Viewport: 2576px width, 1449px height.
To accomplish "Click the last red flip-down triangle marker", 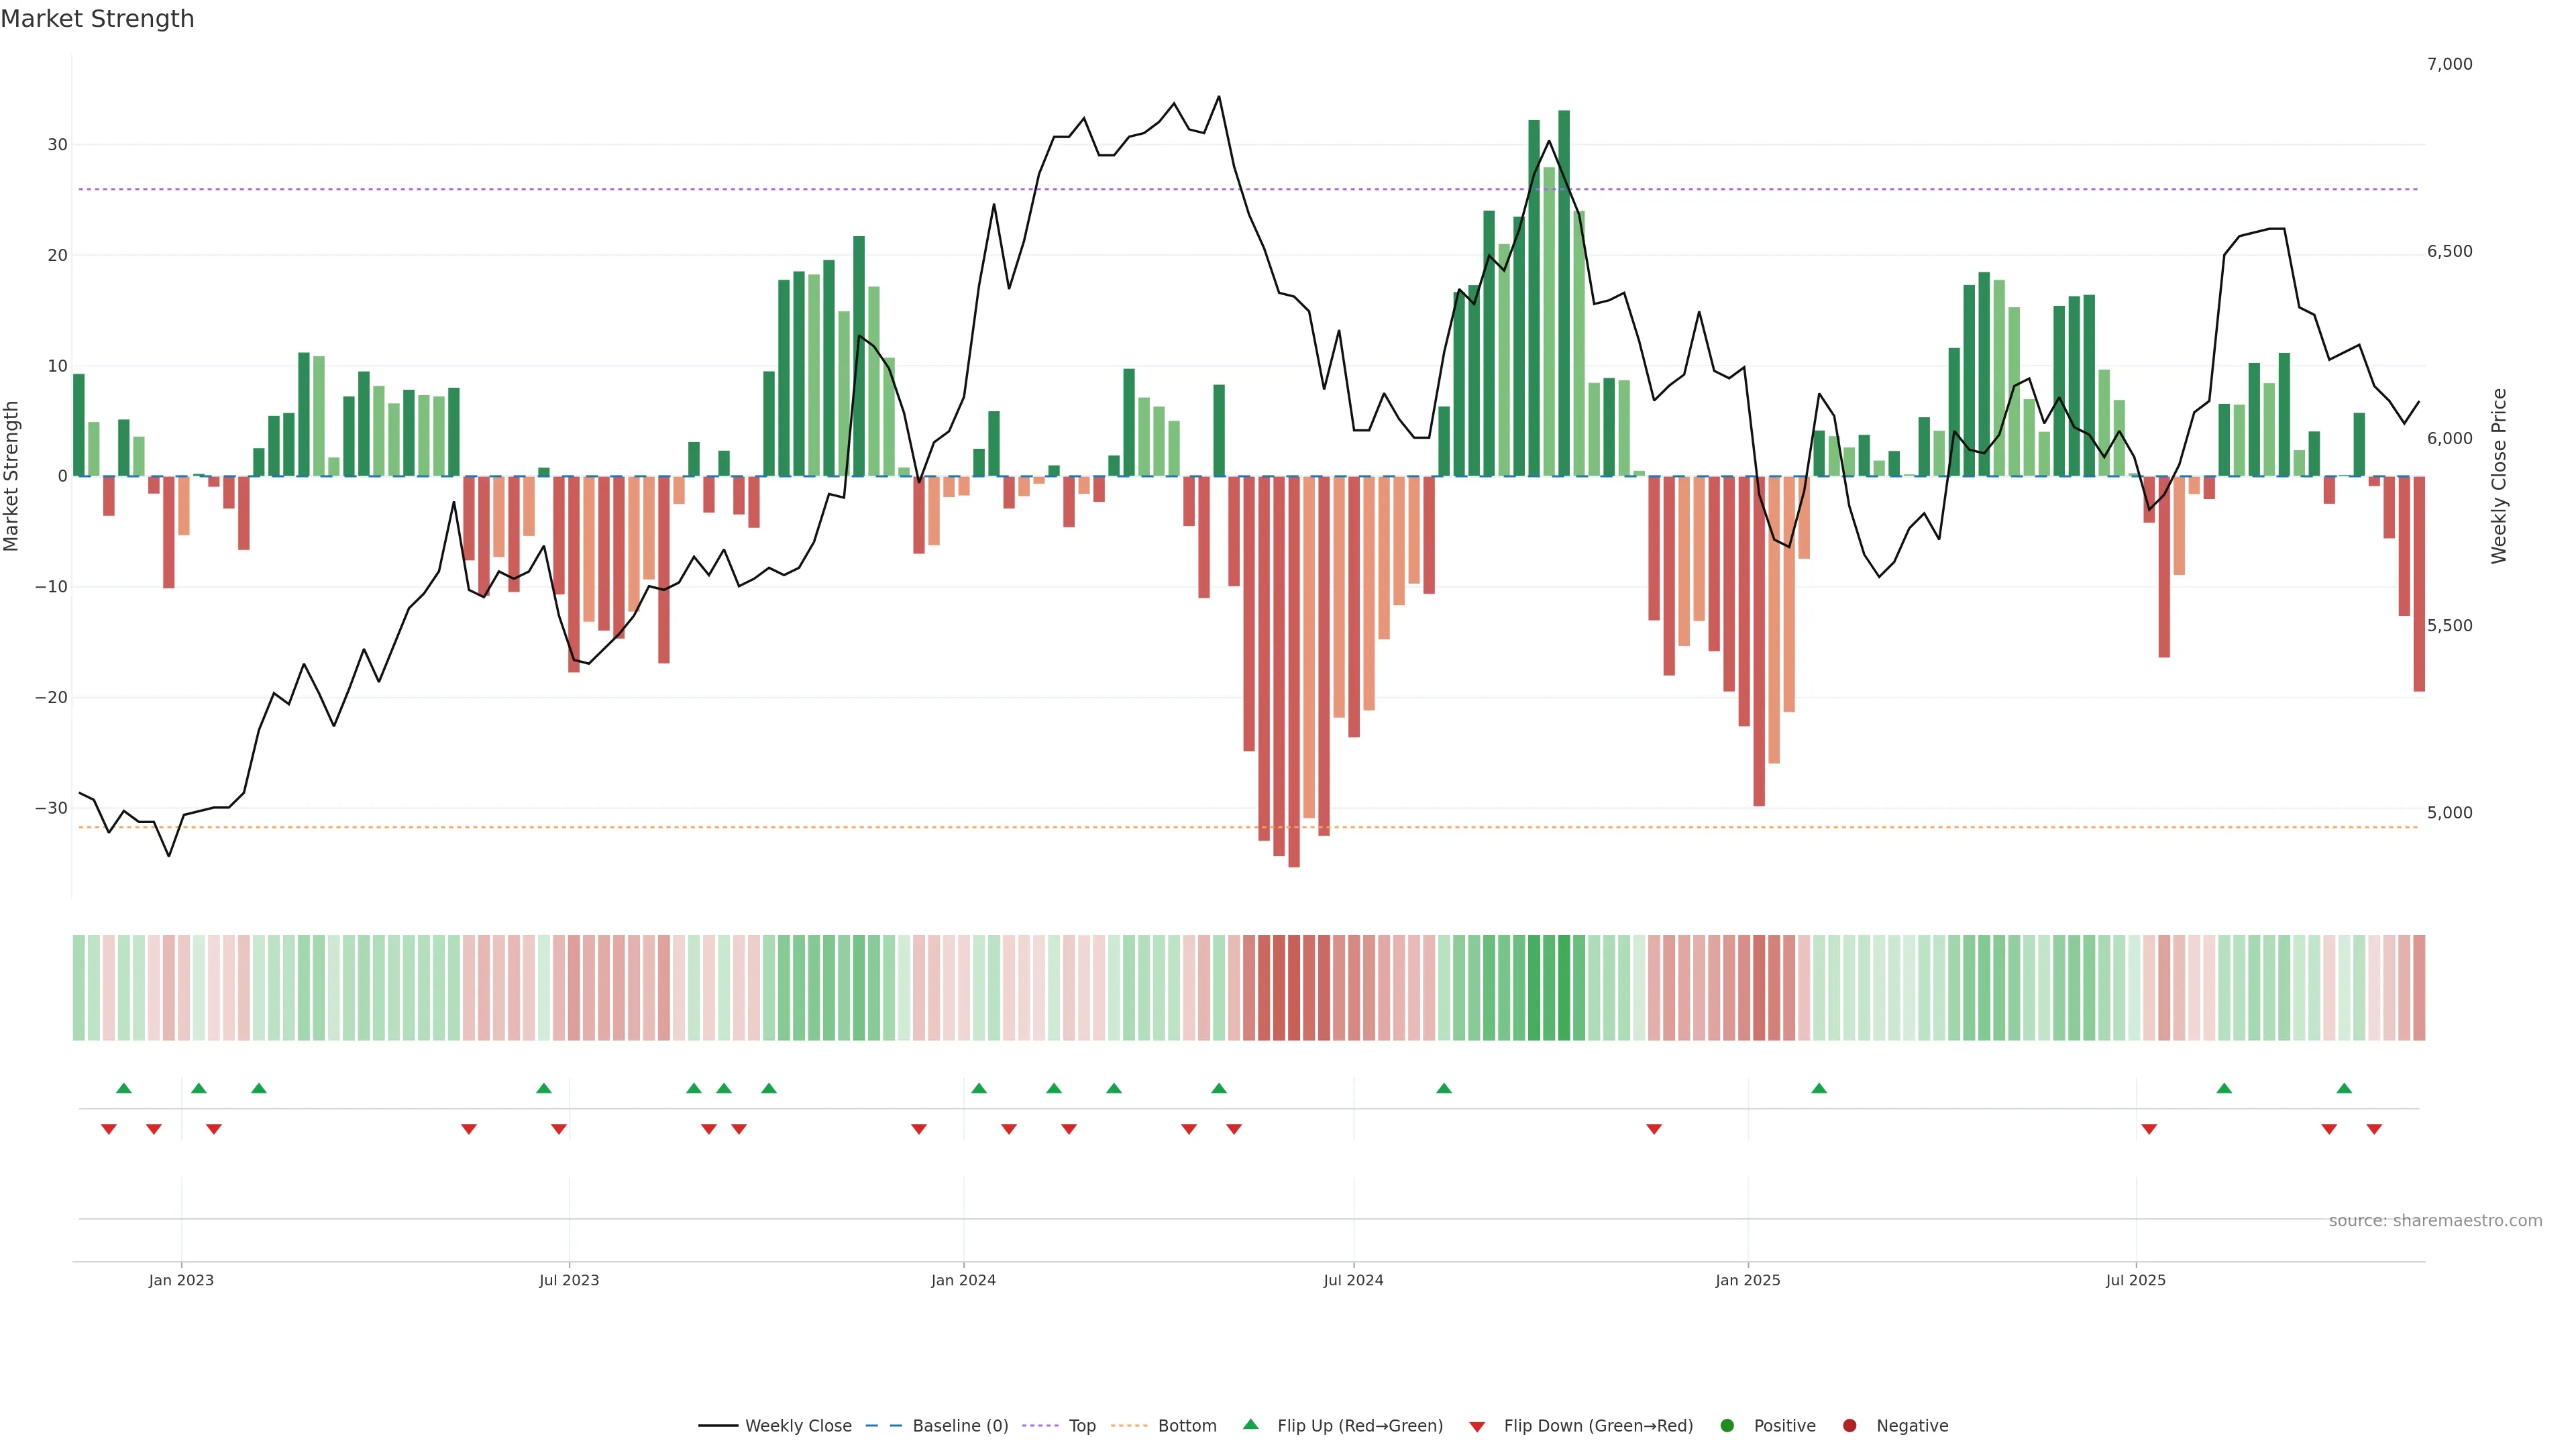I will pyautogui.click(x=2374, y=1129).
